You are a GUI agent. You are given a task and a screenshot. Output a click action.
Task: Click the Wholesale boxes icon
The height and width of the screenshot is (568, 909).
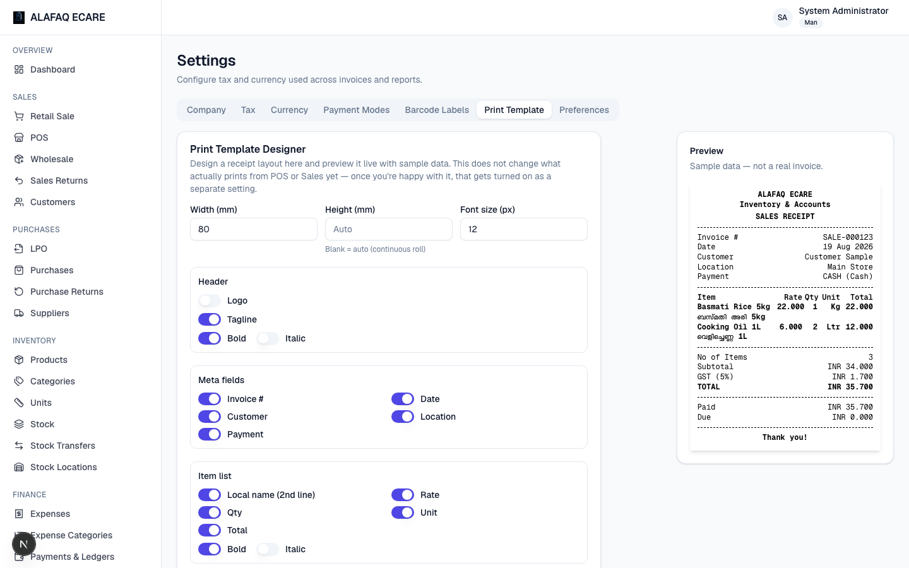19,159
